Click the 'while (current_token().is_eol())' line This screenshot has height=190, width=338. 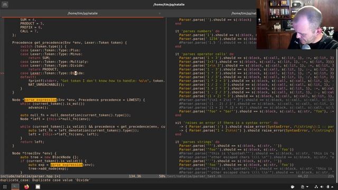[x=52, y=103]
